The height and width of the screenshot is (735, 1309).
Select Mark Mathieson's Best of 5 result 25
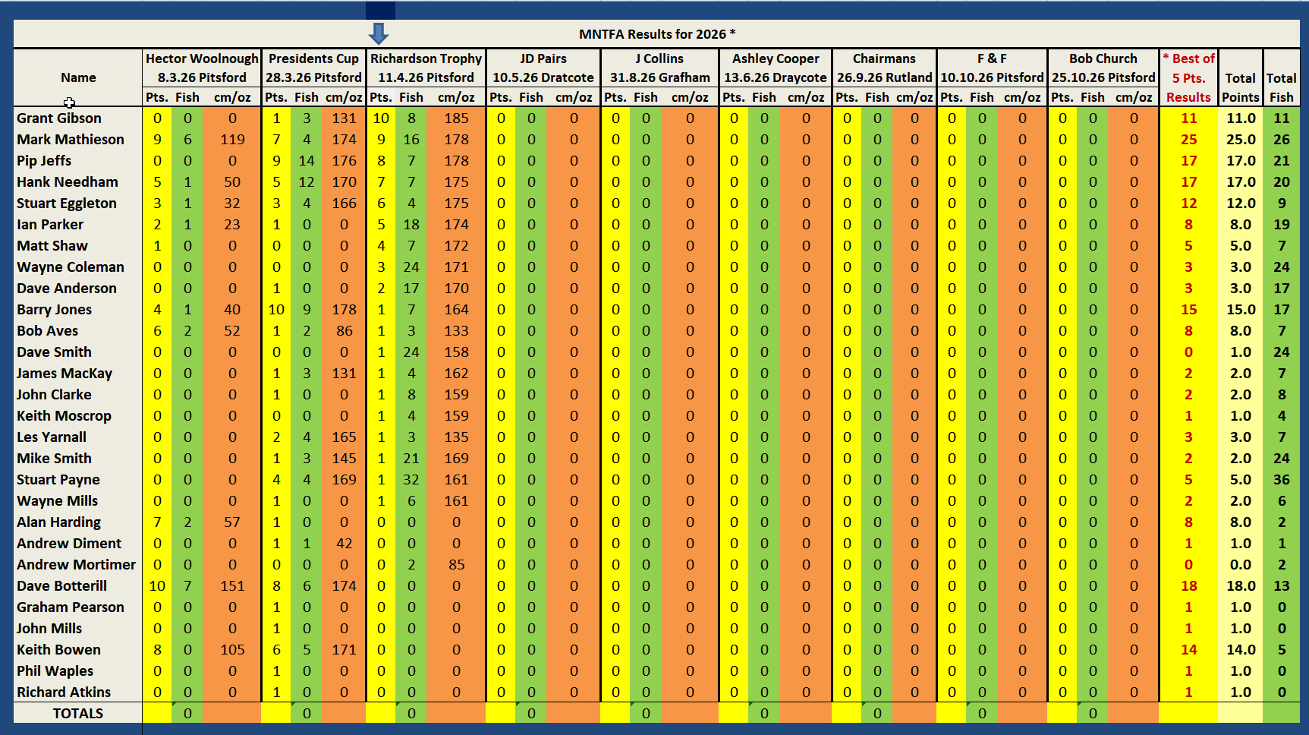[x=1188, y=140]
